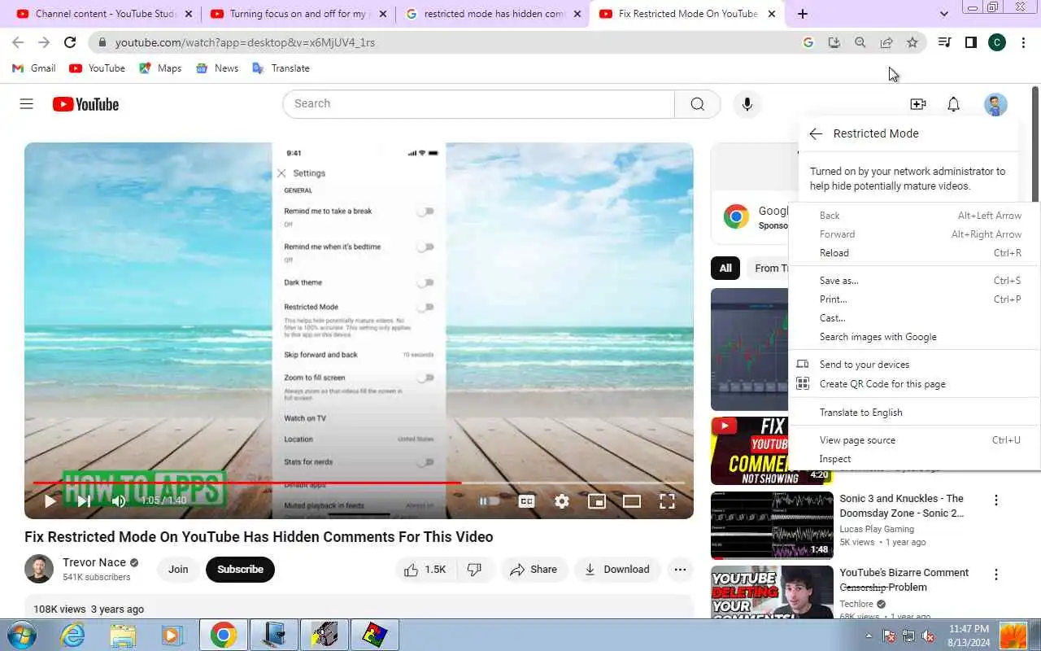The width and height of the screenshot is (1041, 651).
Task: Toggle closed captions in player
Action: pyautogui.click(x=527, y=501)
